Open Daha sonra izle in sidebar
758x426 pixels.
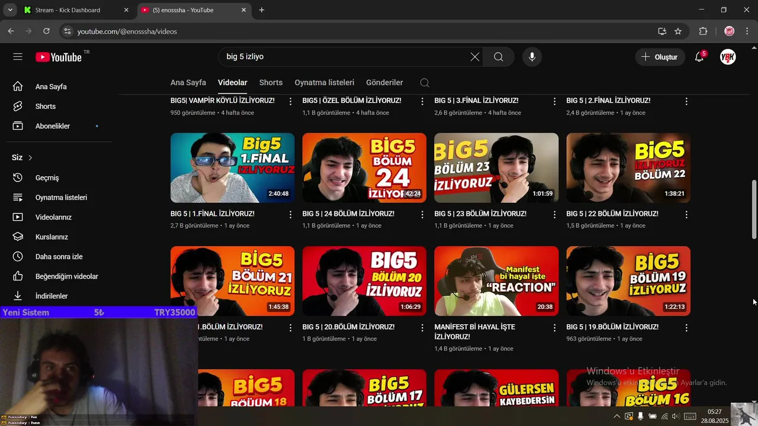(x=59, y=257)
